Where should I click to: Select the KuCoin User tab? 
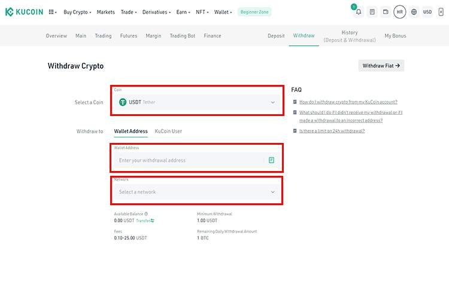pyautogui.click(x=168, y=131)
